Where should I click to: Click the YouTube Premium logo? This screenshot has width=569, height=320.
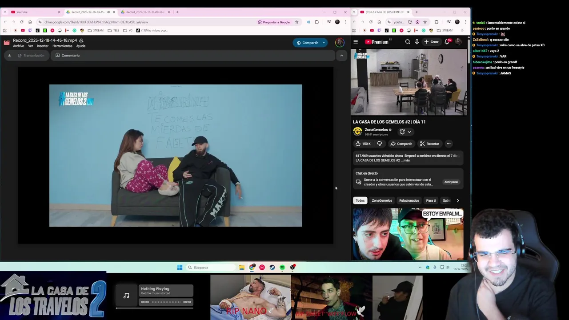[x=377, y=42]
